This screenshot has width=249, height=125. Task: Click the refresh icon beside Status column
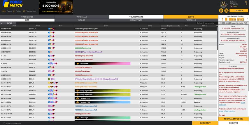(217, 26)
